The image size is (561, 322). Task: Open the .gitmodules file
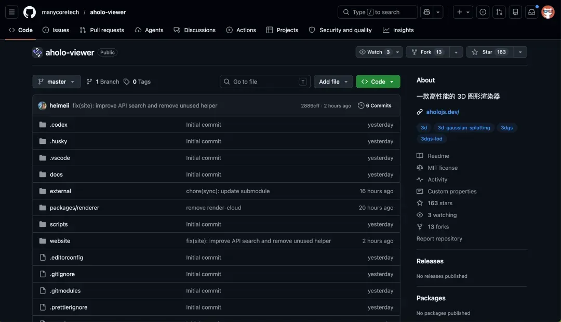point(65,290)
